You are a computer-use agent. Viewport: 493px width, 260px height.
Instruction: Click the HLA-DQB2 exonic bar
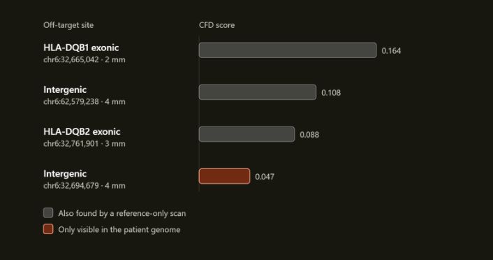(x=246, y=134)
